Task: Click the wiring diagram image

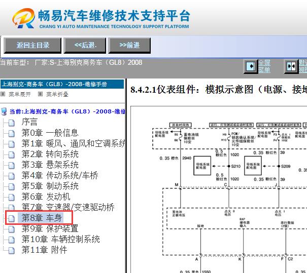Action: coord(219,189)
